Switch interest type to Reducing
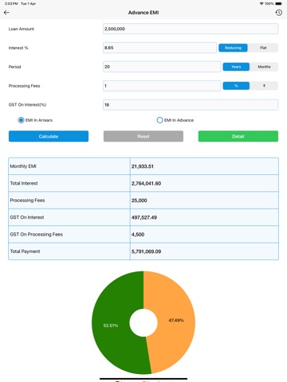The height and width of the screenshot is (382, 287). point(233,48)
